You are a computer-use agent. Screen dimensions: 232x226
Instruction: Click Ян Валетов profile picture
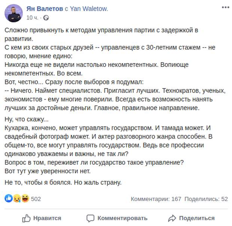point(13,13)
